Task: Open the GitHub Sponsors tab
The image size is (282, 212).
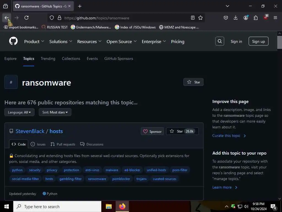Action: click(119, 59)
